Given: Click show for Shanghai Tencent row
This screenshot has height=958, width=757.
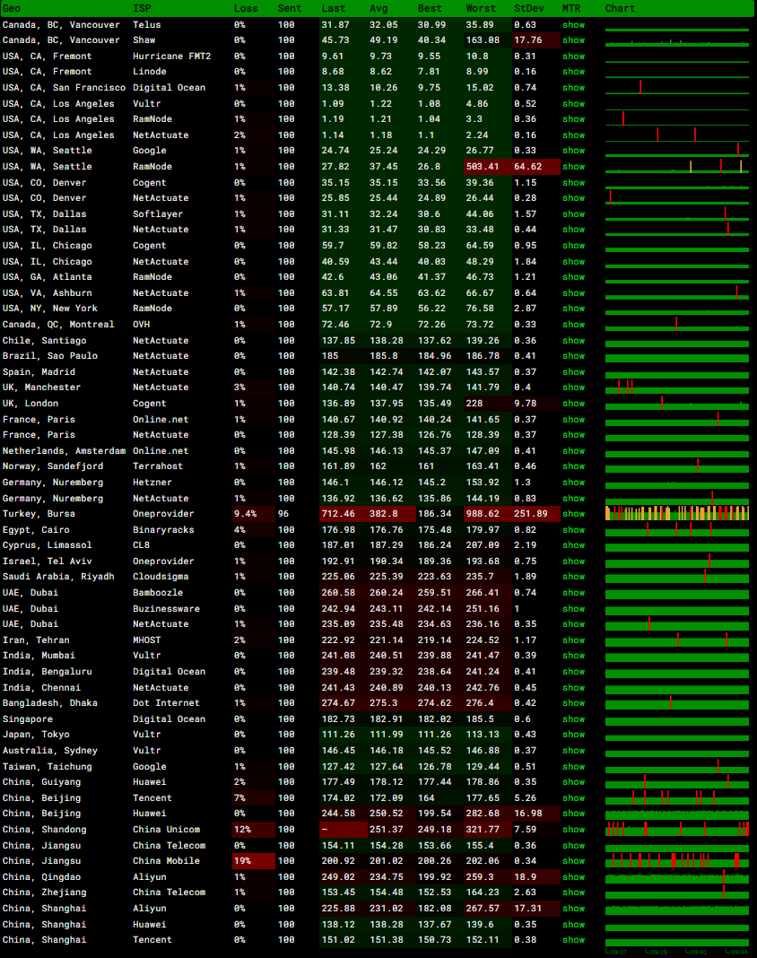Looking at the screenshot, I should 573,940.
